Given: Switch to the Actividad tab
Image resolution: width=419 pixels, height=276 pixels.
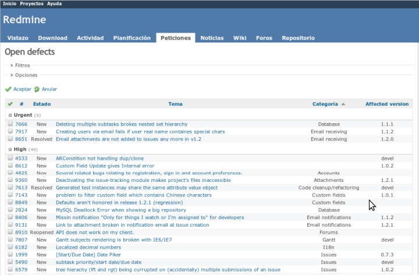Looking at the screenshot, I should pyautogui.click(x=90, y=38).
